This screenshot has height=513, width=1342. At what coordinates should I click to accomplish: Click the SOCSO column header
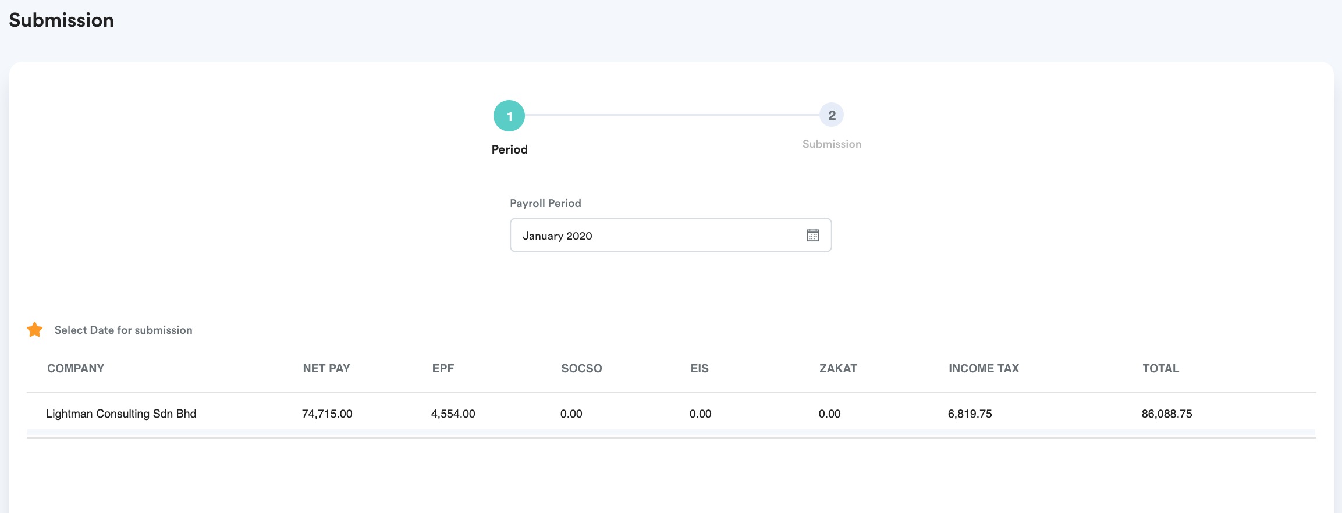581,368
